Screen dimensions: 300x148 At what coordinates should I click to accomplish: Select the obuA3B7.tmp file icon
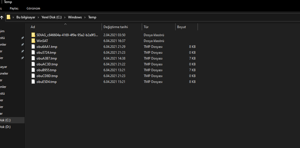33,58
